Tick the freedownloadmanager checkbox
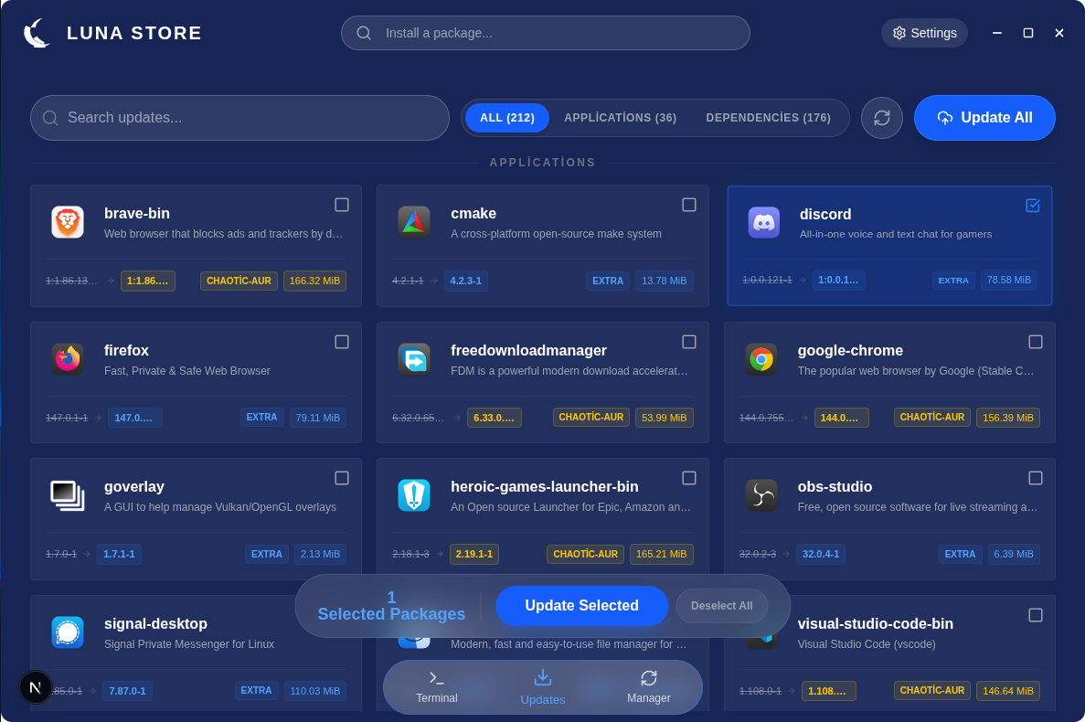This screenshot has width=1085, height=722. pyautogui.click(x=689, y=342)
